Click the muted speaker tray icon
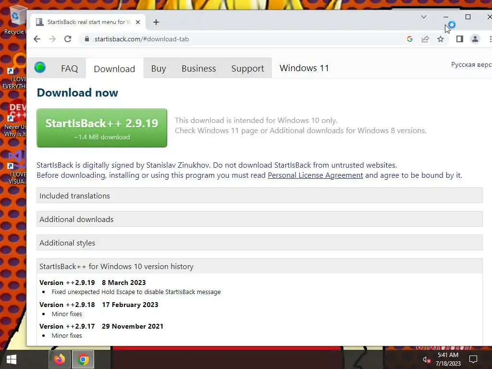 426,359
